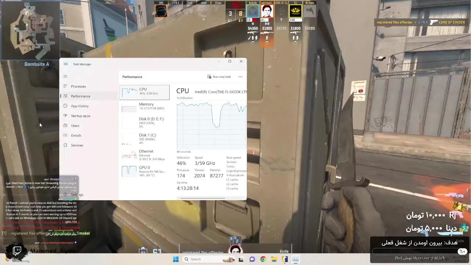Screen dimensions: 471x265
Task: Click the speed value 3/59 GHz
Action: coord(205,163)
